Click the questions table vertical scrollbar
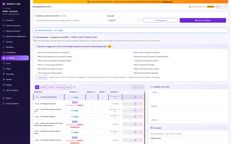Screen dimensions: 231x144 pyautogui.click(x=145, y=117)
